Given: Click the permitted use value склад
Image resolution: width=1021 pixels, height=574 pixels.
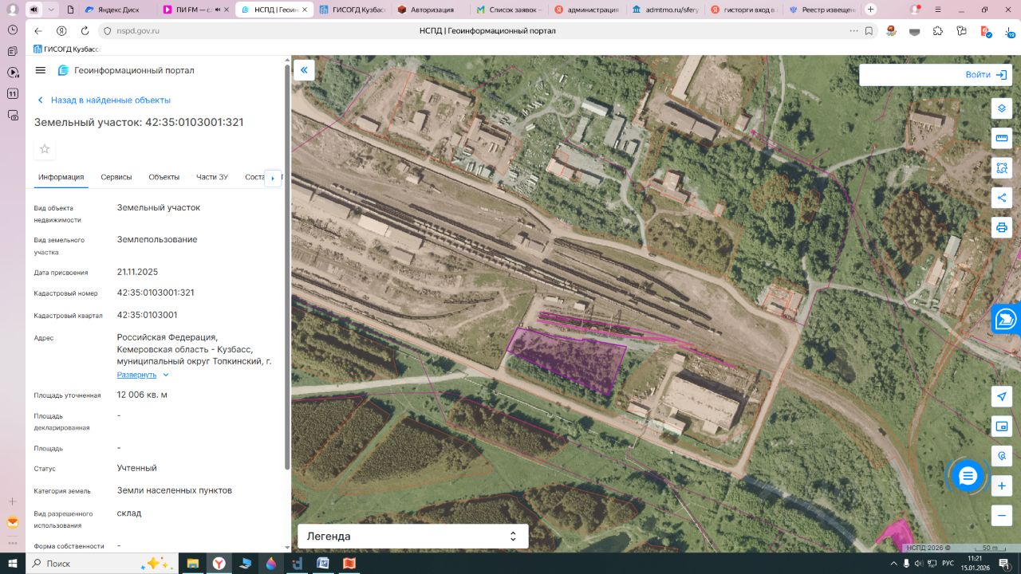Looking at the screenshot, I should (129, 513).
